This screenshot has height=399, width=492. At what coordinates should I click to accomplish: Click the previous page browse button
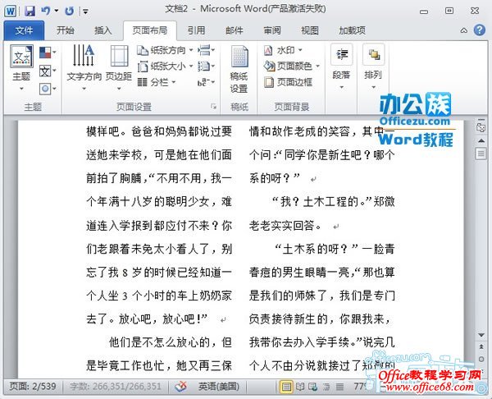point(481,346)
